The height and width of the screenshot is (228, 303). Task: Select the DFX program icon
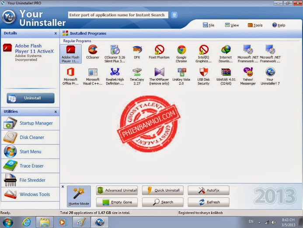pos(137,52)
